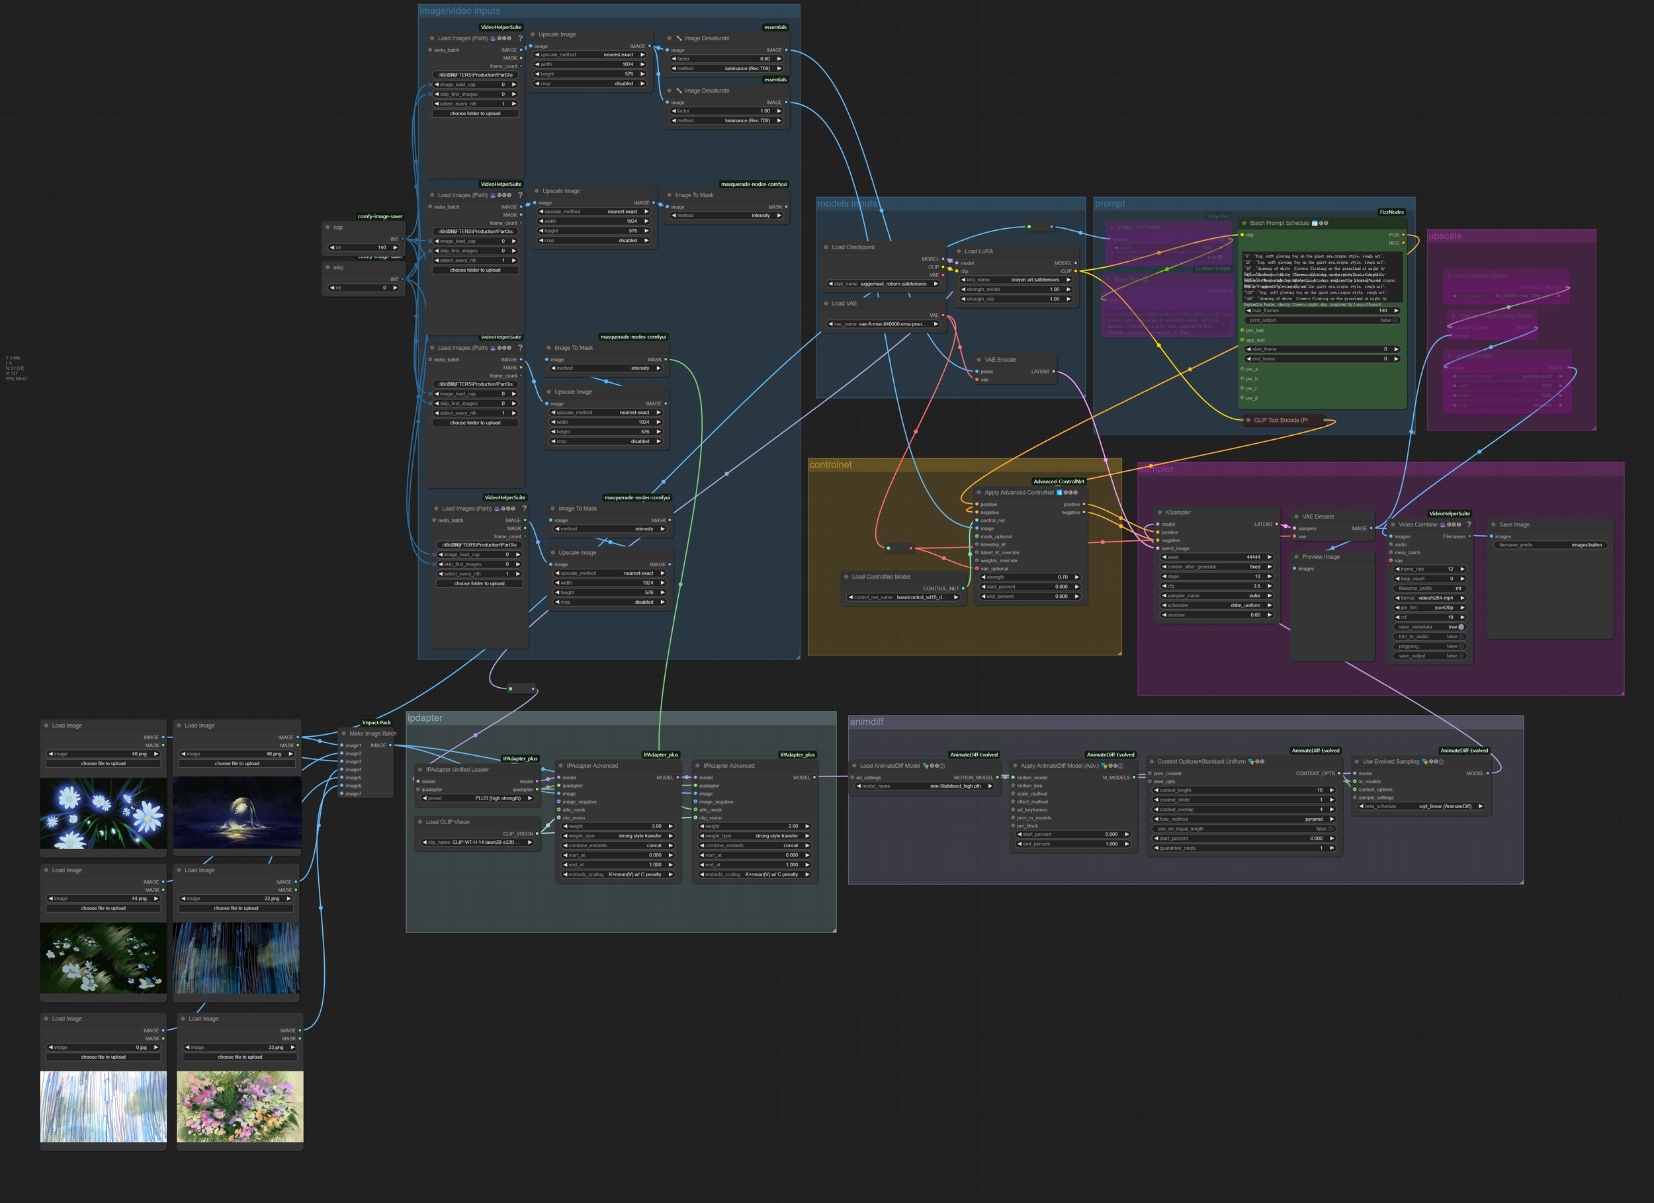
Task: Collapse the Load CLIP Vision node dot
Action: tap(419, 821)
